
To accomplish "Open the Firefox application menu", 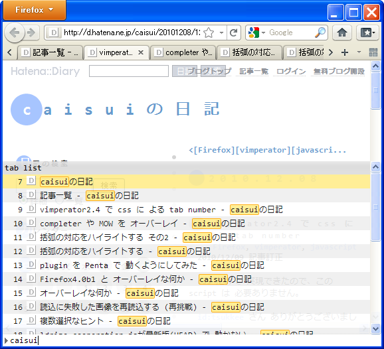I will click(35, 10).
